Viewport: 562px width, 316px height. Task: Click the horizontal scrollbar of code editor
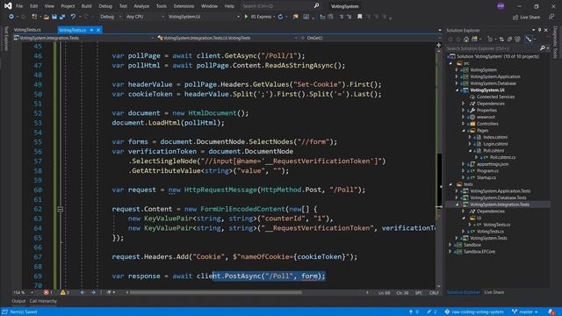tap(215, 292)
